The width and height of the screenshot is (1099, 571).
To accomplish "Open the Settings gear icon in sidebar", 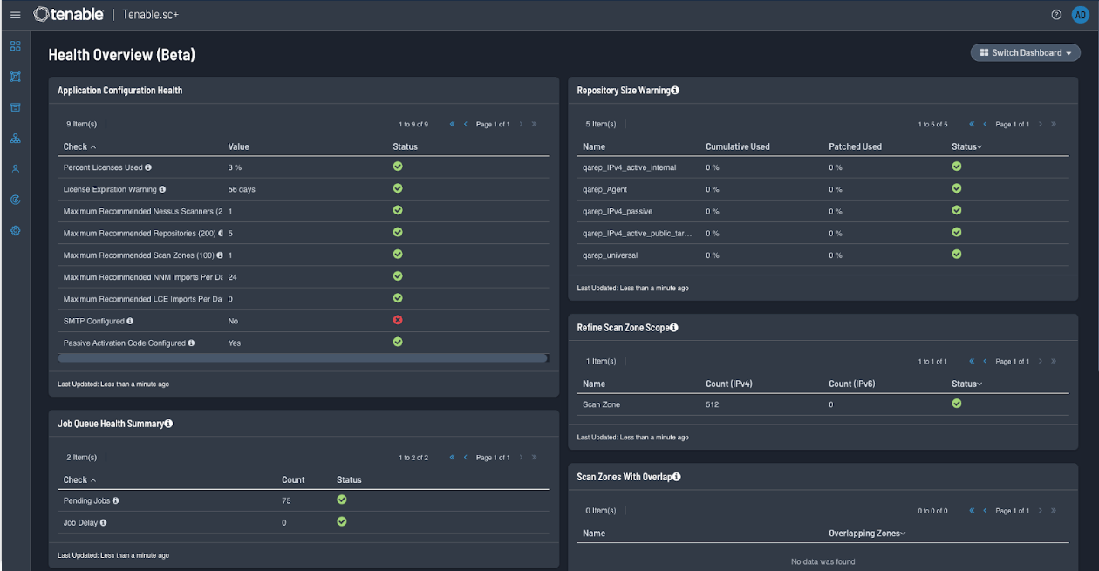I will click(x=15, y=230).
